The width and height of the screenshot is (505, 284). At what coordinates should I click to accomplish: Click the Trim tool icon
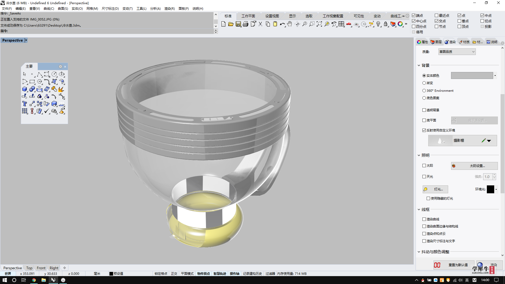[25, 97]
